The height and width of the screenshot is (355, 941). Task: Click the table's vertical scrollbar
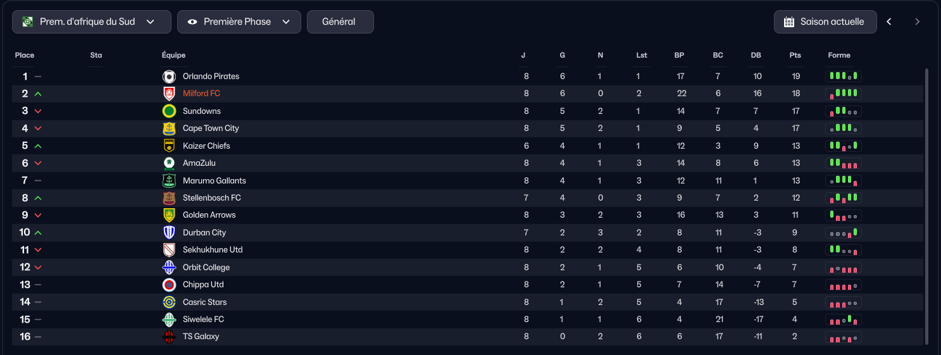927,206
